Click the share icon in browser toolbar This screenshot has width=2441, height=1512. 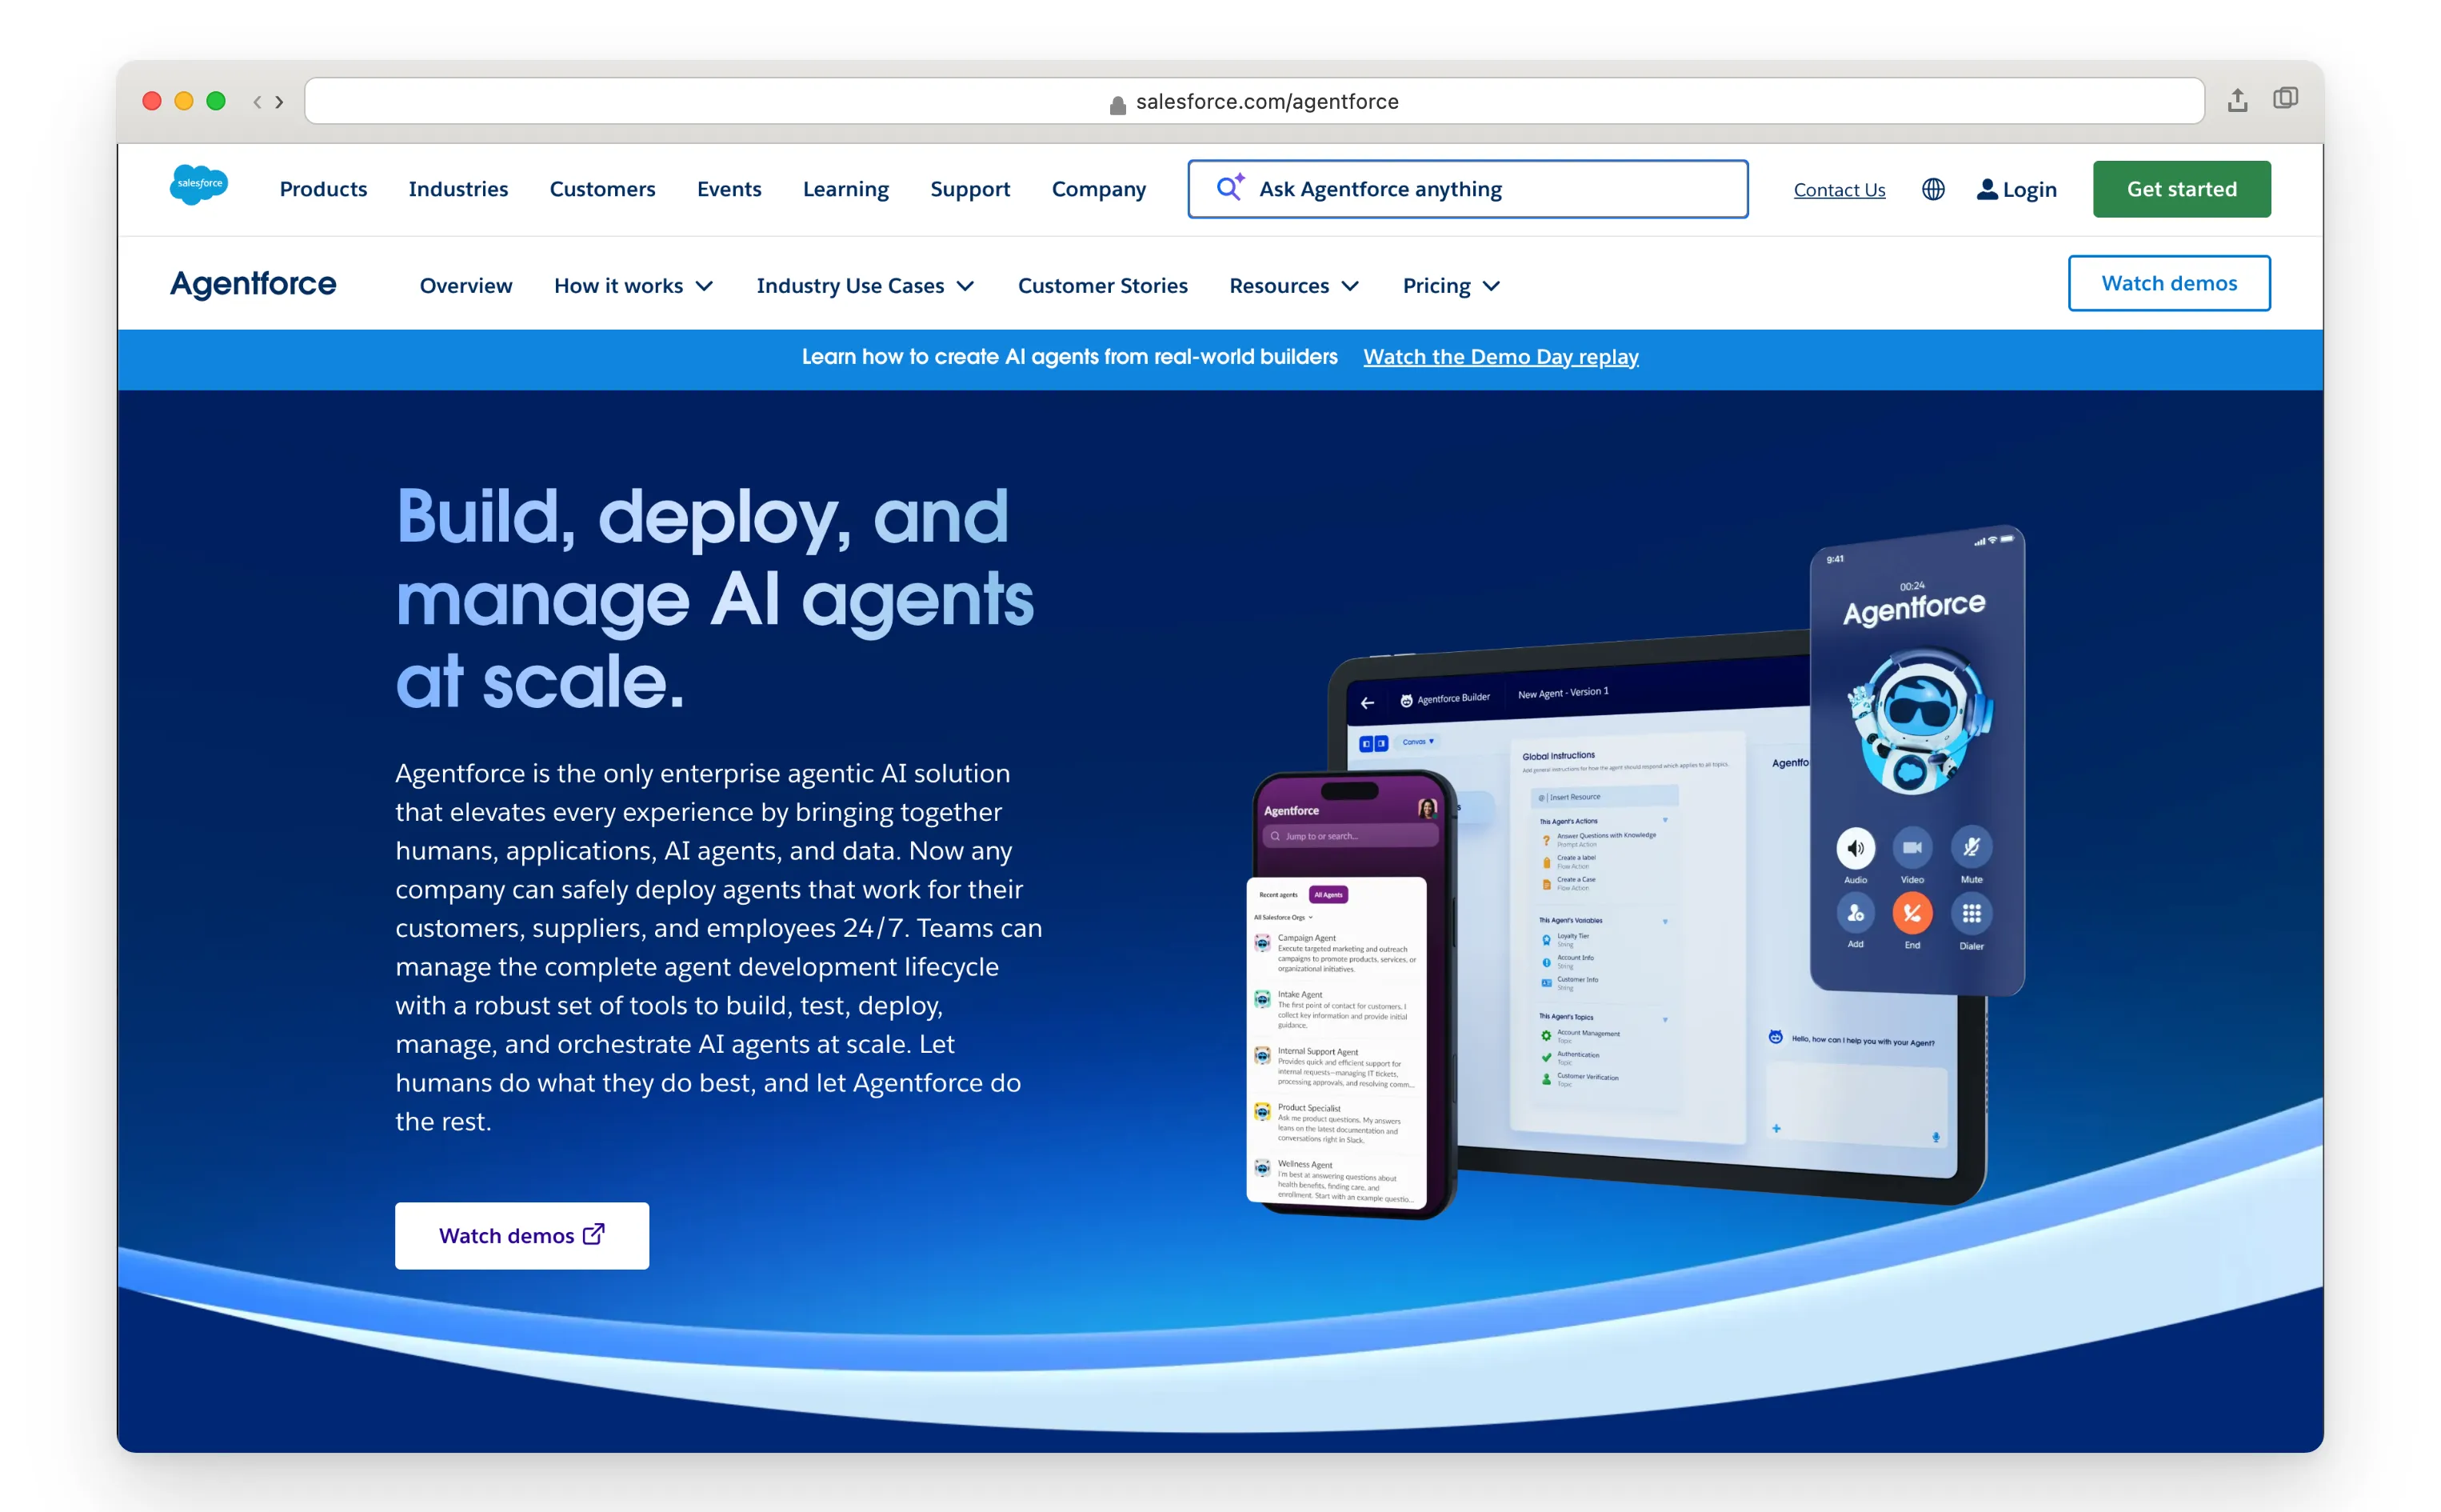[x=2236, y=100]
